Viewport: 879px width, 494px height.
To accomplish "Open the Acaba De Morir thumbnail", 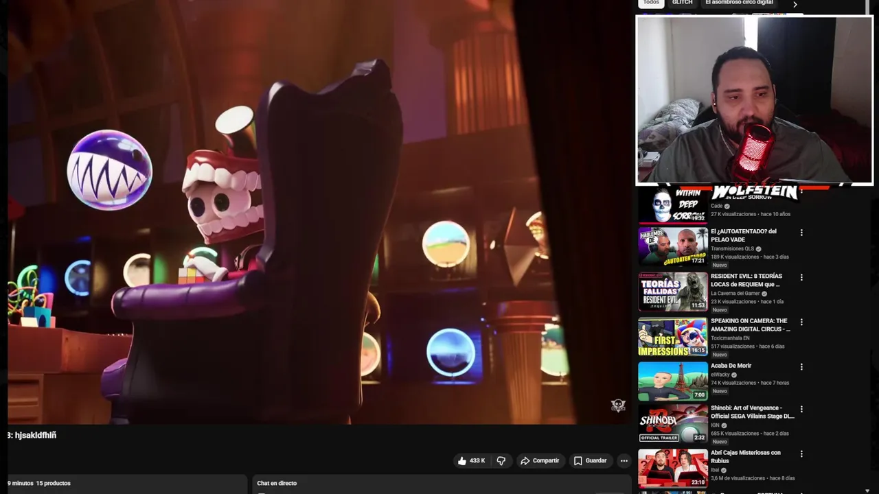I will (673, 380).
